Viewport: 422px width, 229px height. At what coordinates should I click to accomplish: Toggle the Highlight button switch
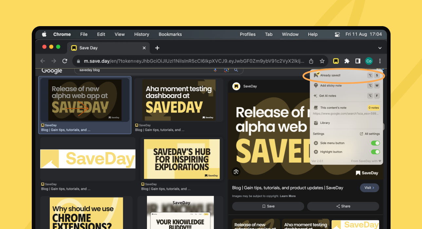tap(375, 152)
